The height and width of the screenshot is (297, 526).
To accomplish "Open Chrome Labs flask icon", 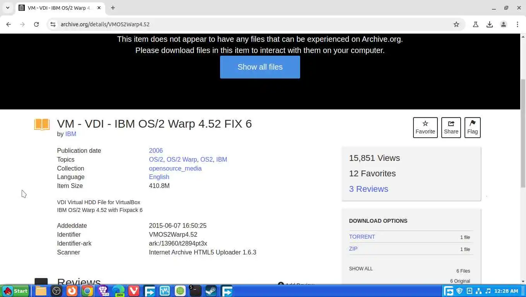I will pyautogui.click(x=476, y=24).
